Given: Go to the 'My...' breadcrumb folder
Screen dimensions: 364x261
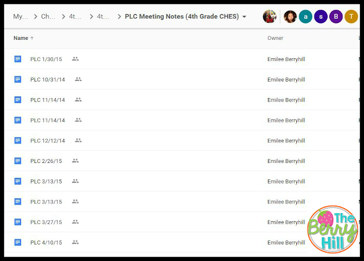Looking at the screenshot, I should click(20, 17).
